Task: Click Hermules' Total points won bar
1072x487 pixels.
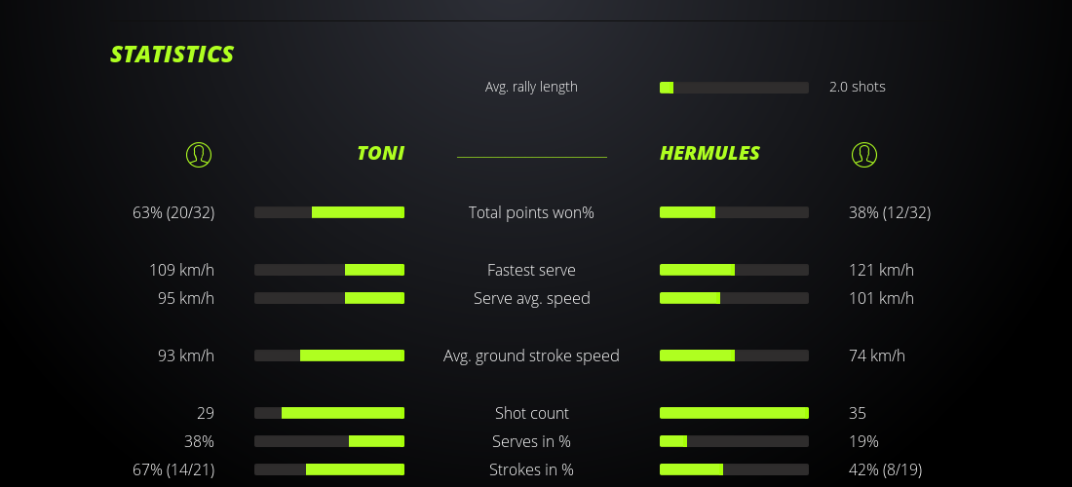Action: pos(734,212)
